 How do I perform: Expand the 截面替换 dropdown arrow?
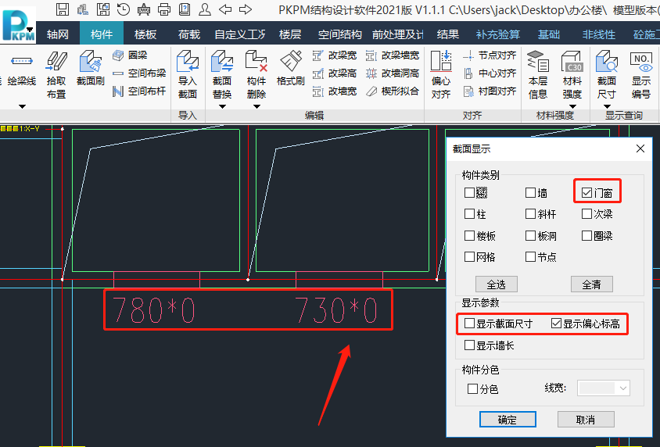pos(222,106)
